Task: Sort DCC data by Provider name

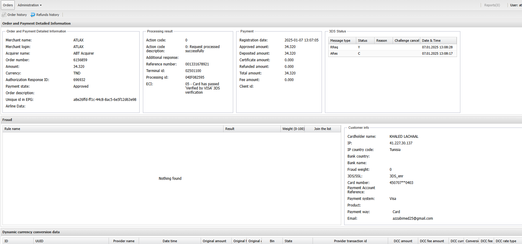Action: pyautogui.click(x=124, y=241)
